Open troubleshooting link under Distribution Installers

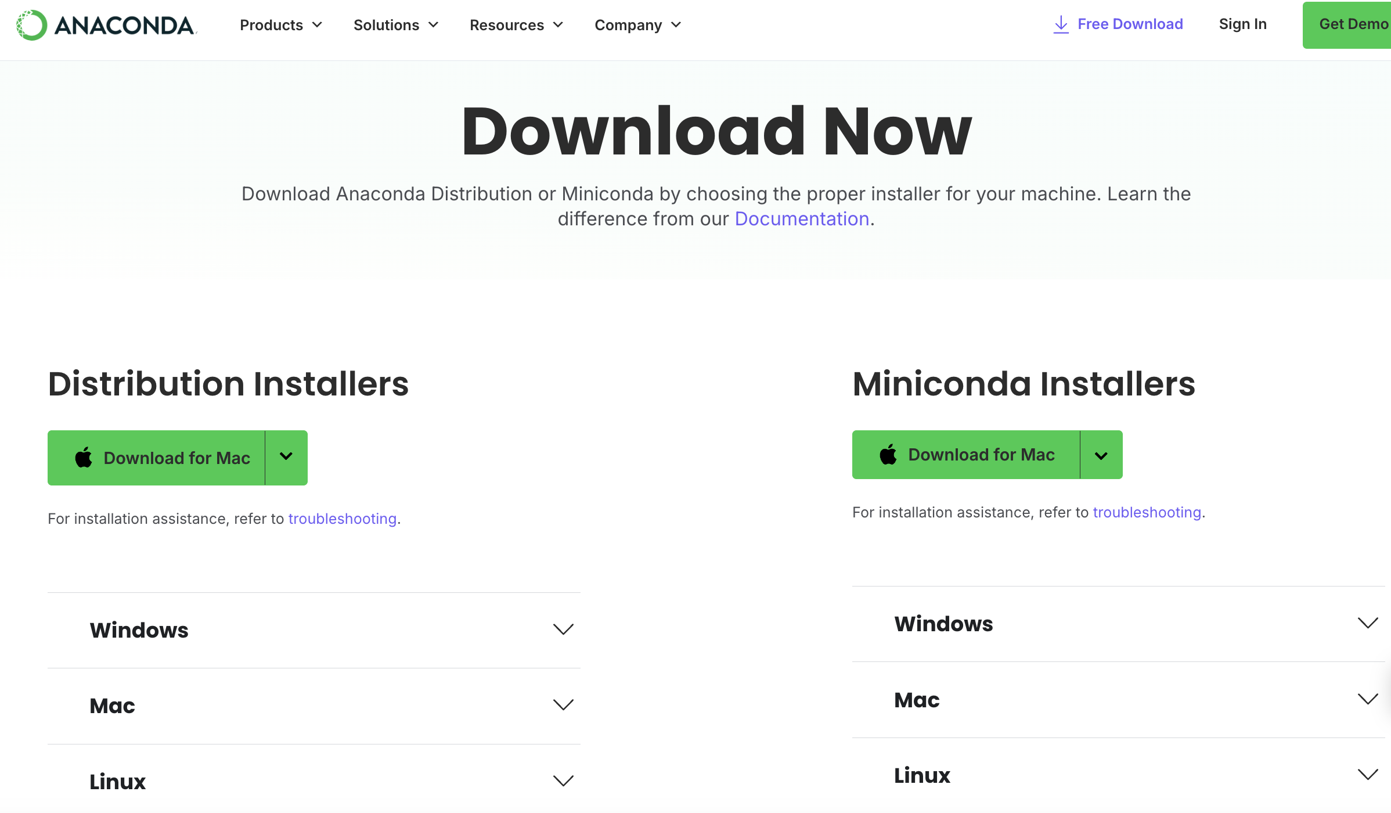coord(343,519)
